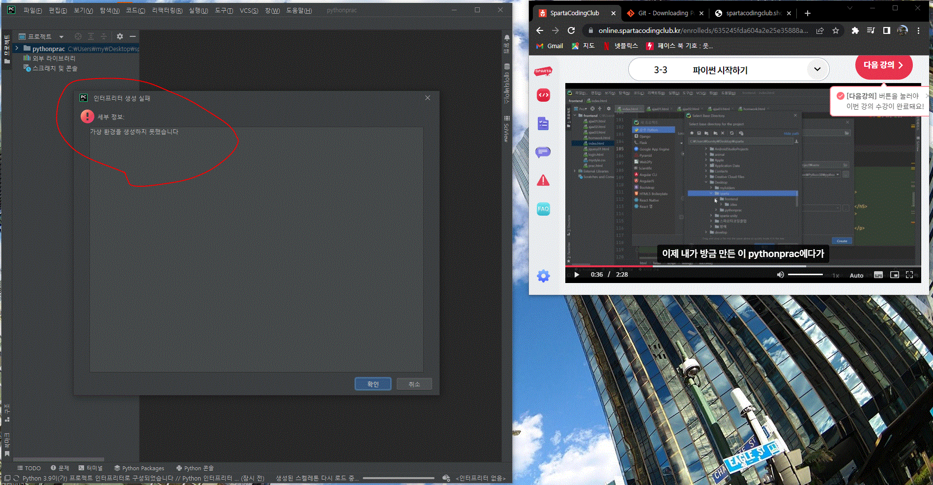This screenshot has width=933, height=485.
Task: Hide the project panel with the minus icon
Action: 133,36
